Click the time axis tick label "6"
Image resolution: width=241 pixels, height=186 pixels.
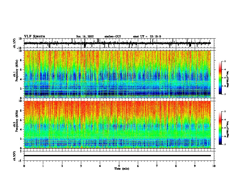[x=138, y=166]
